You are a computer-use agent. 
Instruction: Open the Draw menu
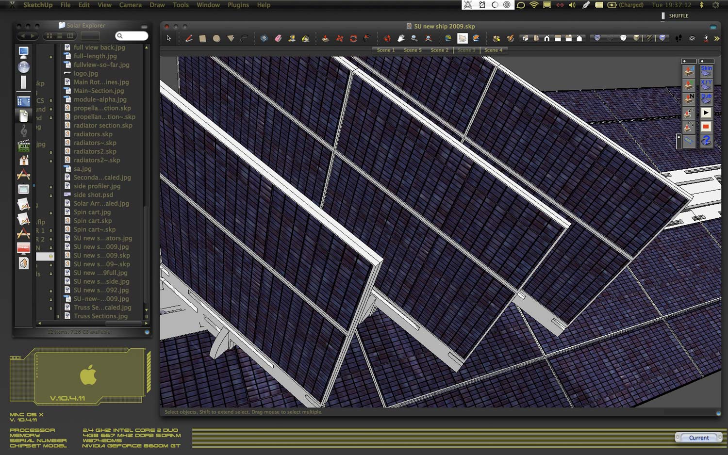click(x=157, y=5)
